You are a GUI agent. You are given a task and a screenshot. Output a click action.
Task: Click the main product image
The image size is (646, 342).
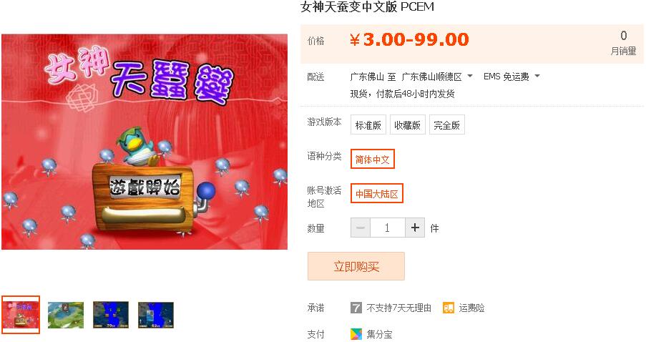pos(145,142)
